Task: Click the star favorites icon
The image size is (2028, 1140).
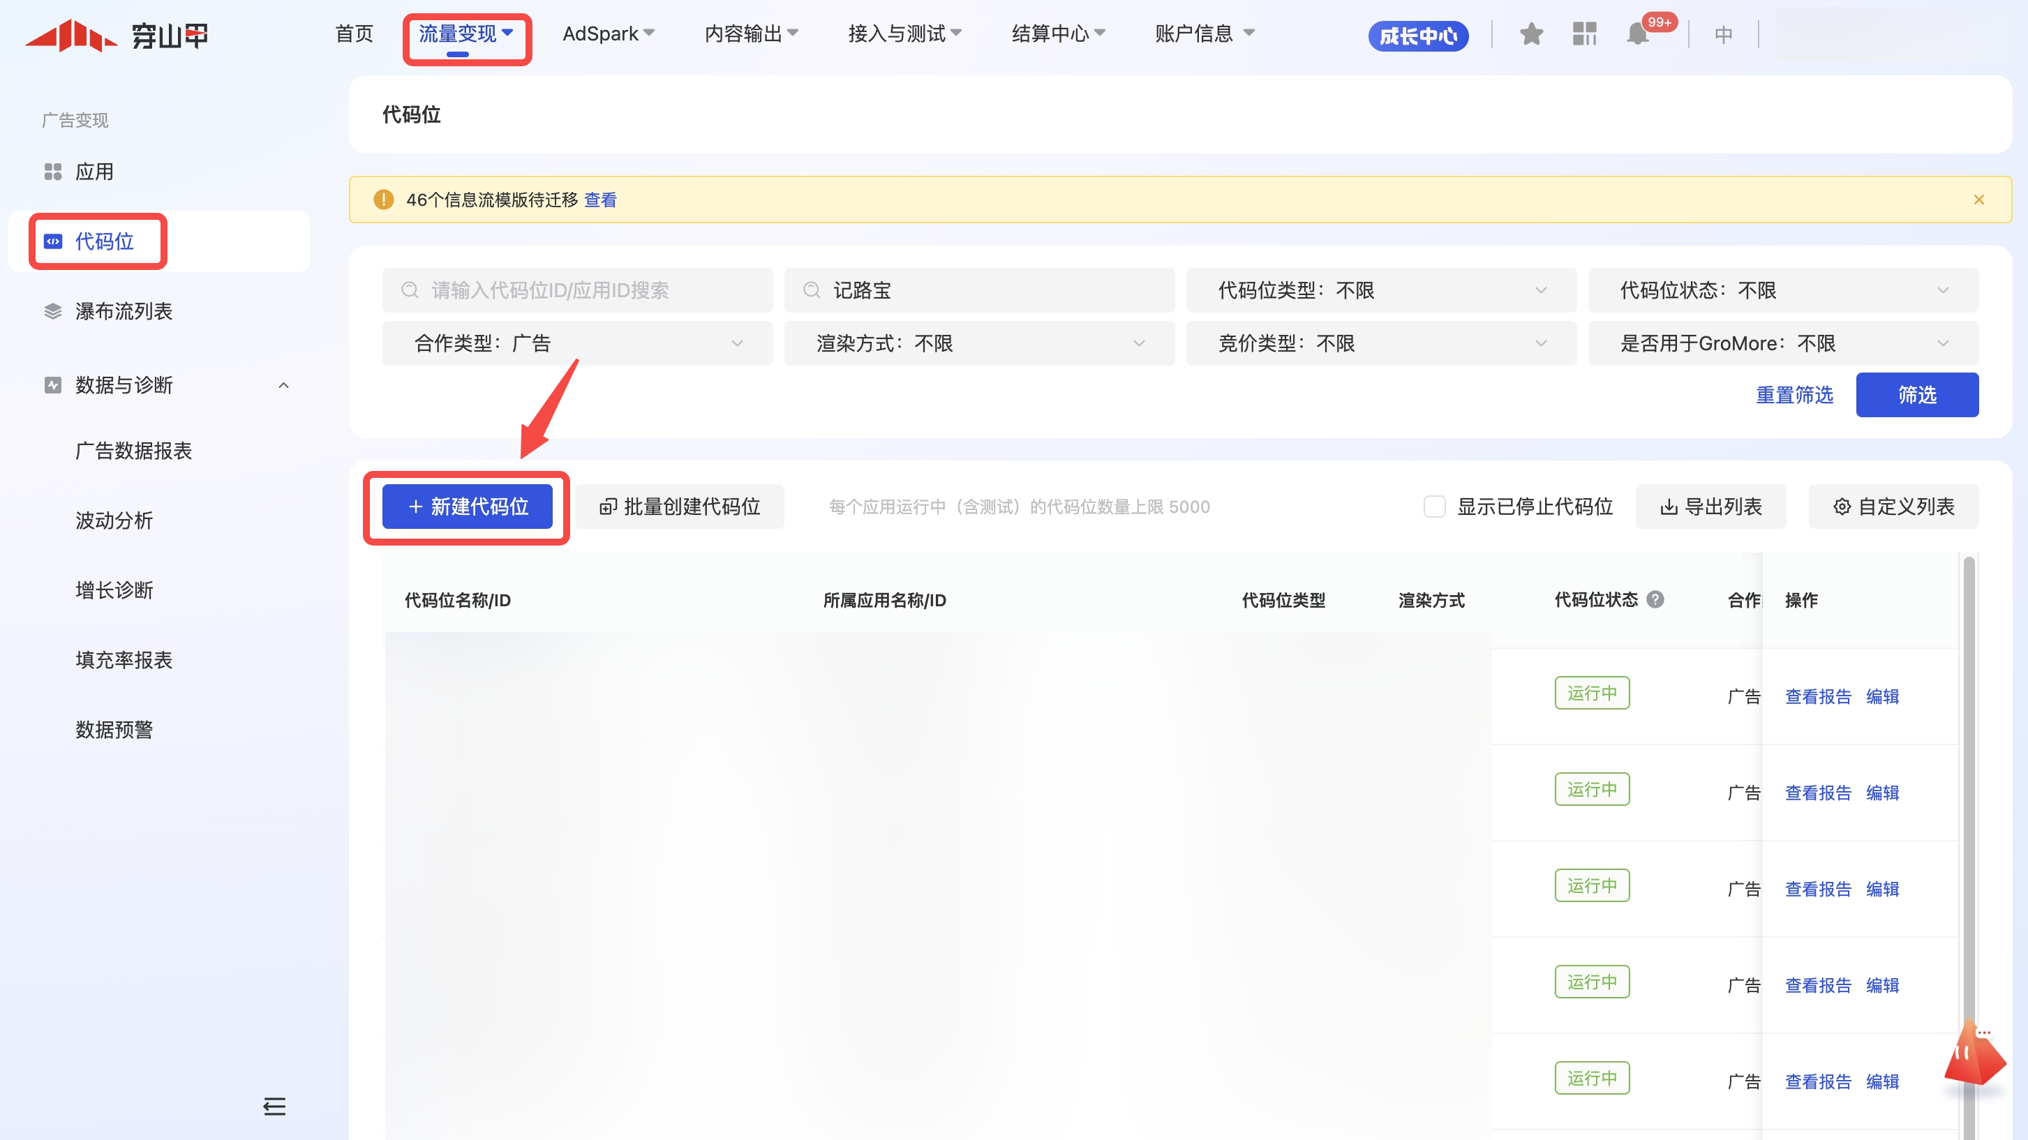Action: click(x=1530, y=35)
